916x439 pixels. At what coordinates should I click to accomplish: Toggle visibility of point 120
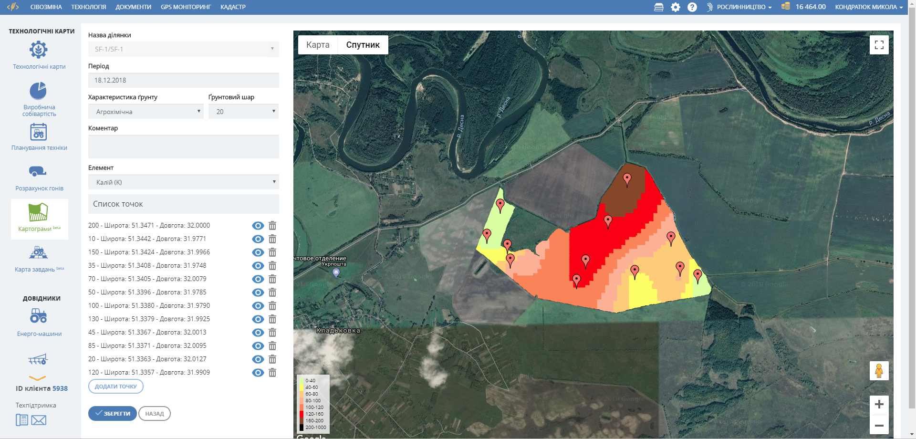click(x=258, y=373)
